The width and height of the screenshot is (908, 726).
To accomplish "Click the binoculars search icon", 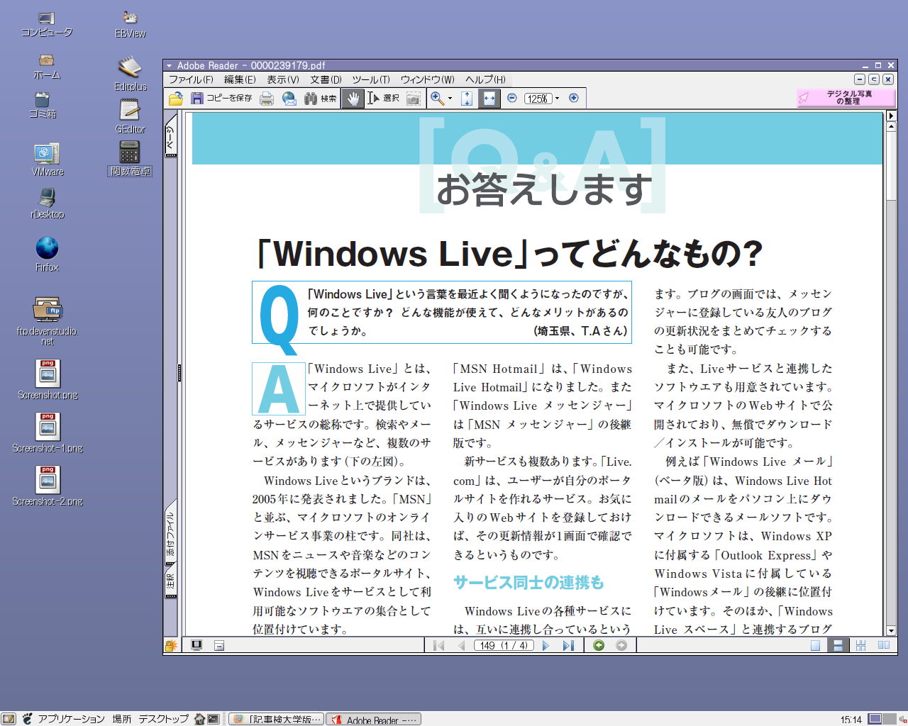I will tap(311, 99).
